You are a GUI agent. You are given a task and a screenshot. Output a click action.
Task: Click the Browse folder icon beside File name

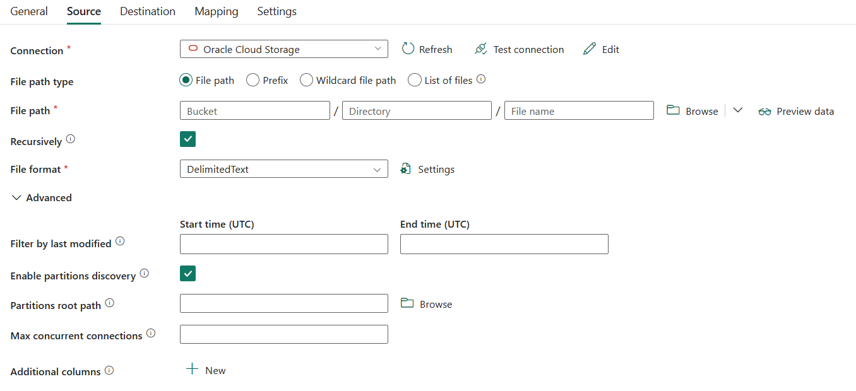point(674,110)
